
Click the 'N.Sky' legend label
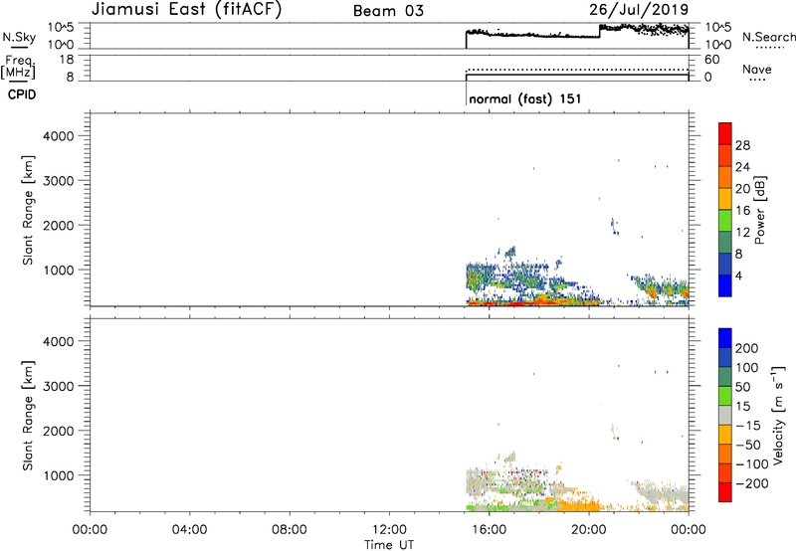pyautogui.click(x=19, y=37)
